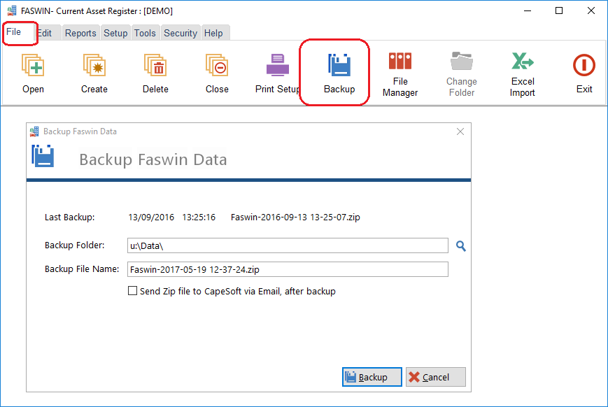Click into the Backup Folder field
The image size is (608, 407).
tap(288, 245)
